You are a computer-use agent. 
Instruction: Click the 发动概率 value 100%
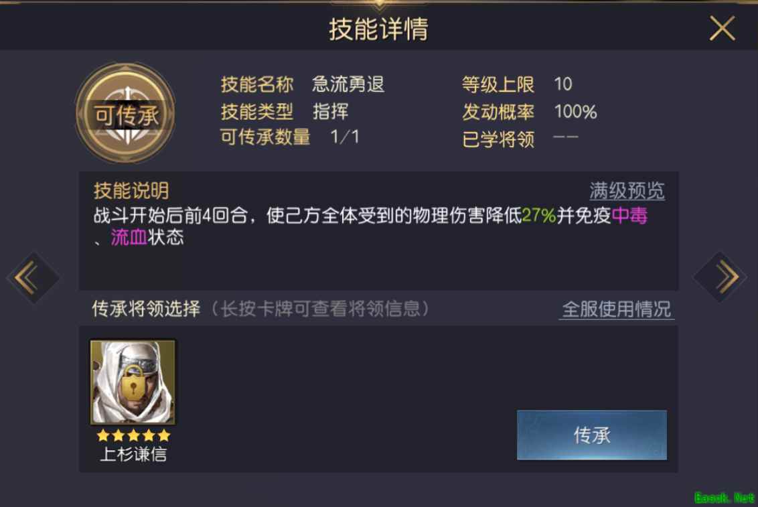[575, 112]
